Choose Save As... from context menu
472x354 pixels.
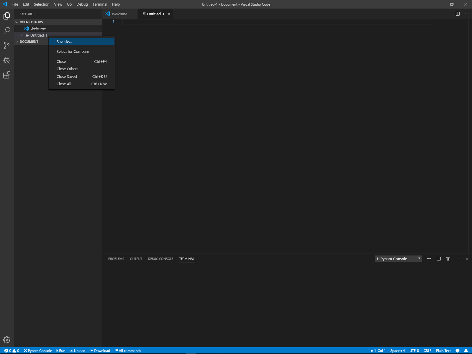pyautogui.click(x=64, y=42)
